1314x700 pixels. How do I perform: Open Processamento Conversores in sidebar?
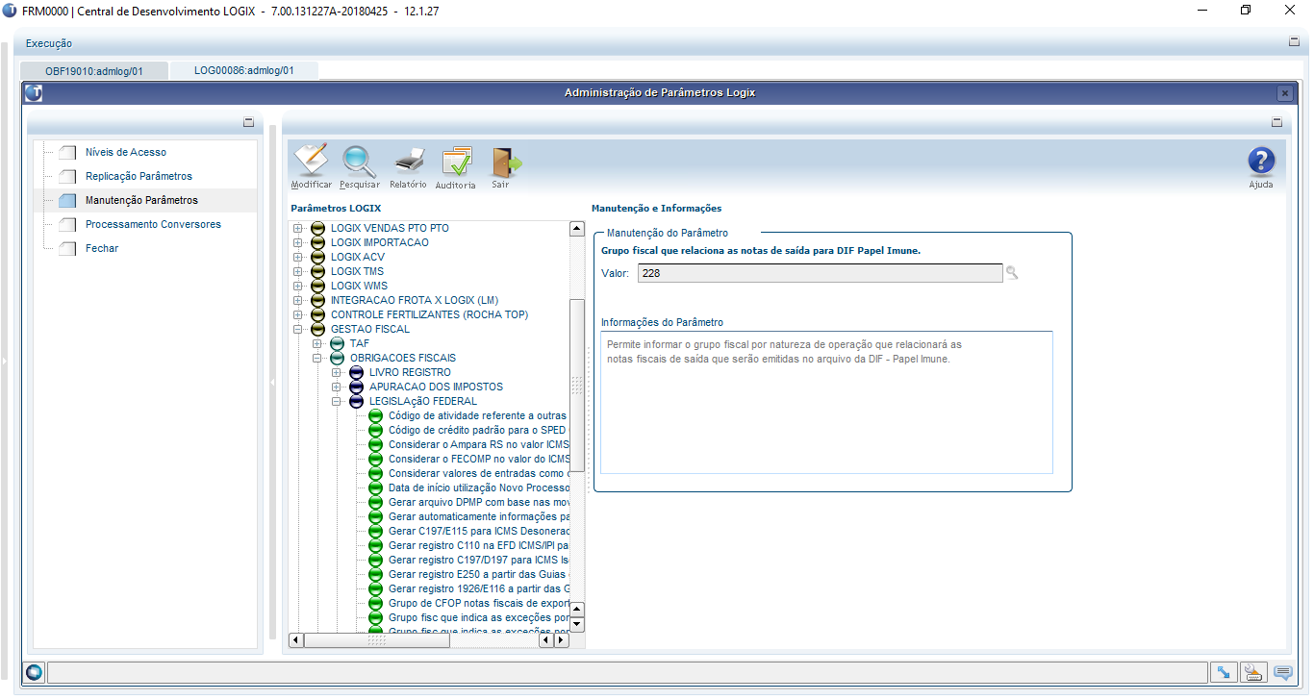(153, 224)
